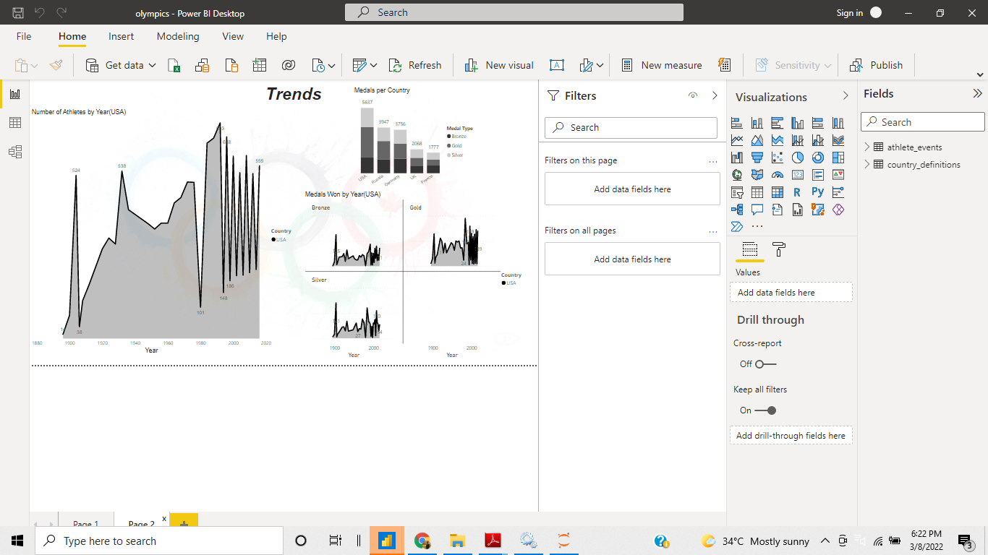Screen dimensions: 988x555
Task: Insert a Text box from the ribbon
Action: coord(556,65)
